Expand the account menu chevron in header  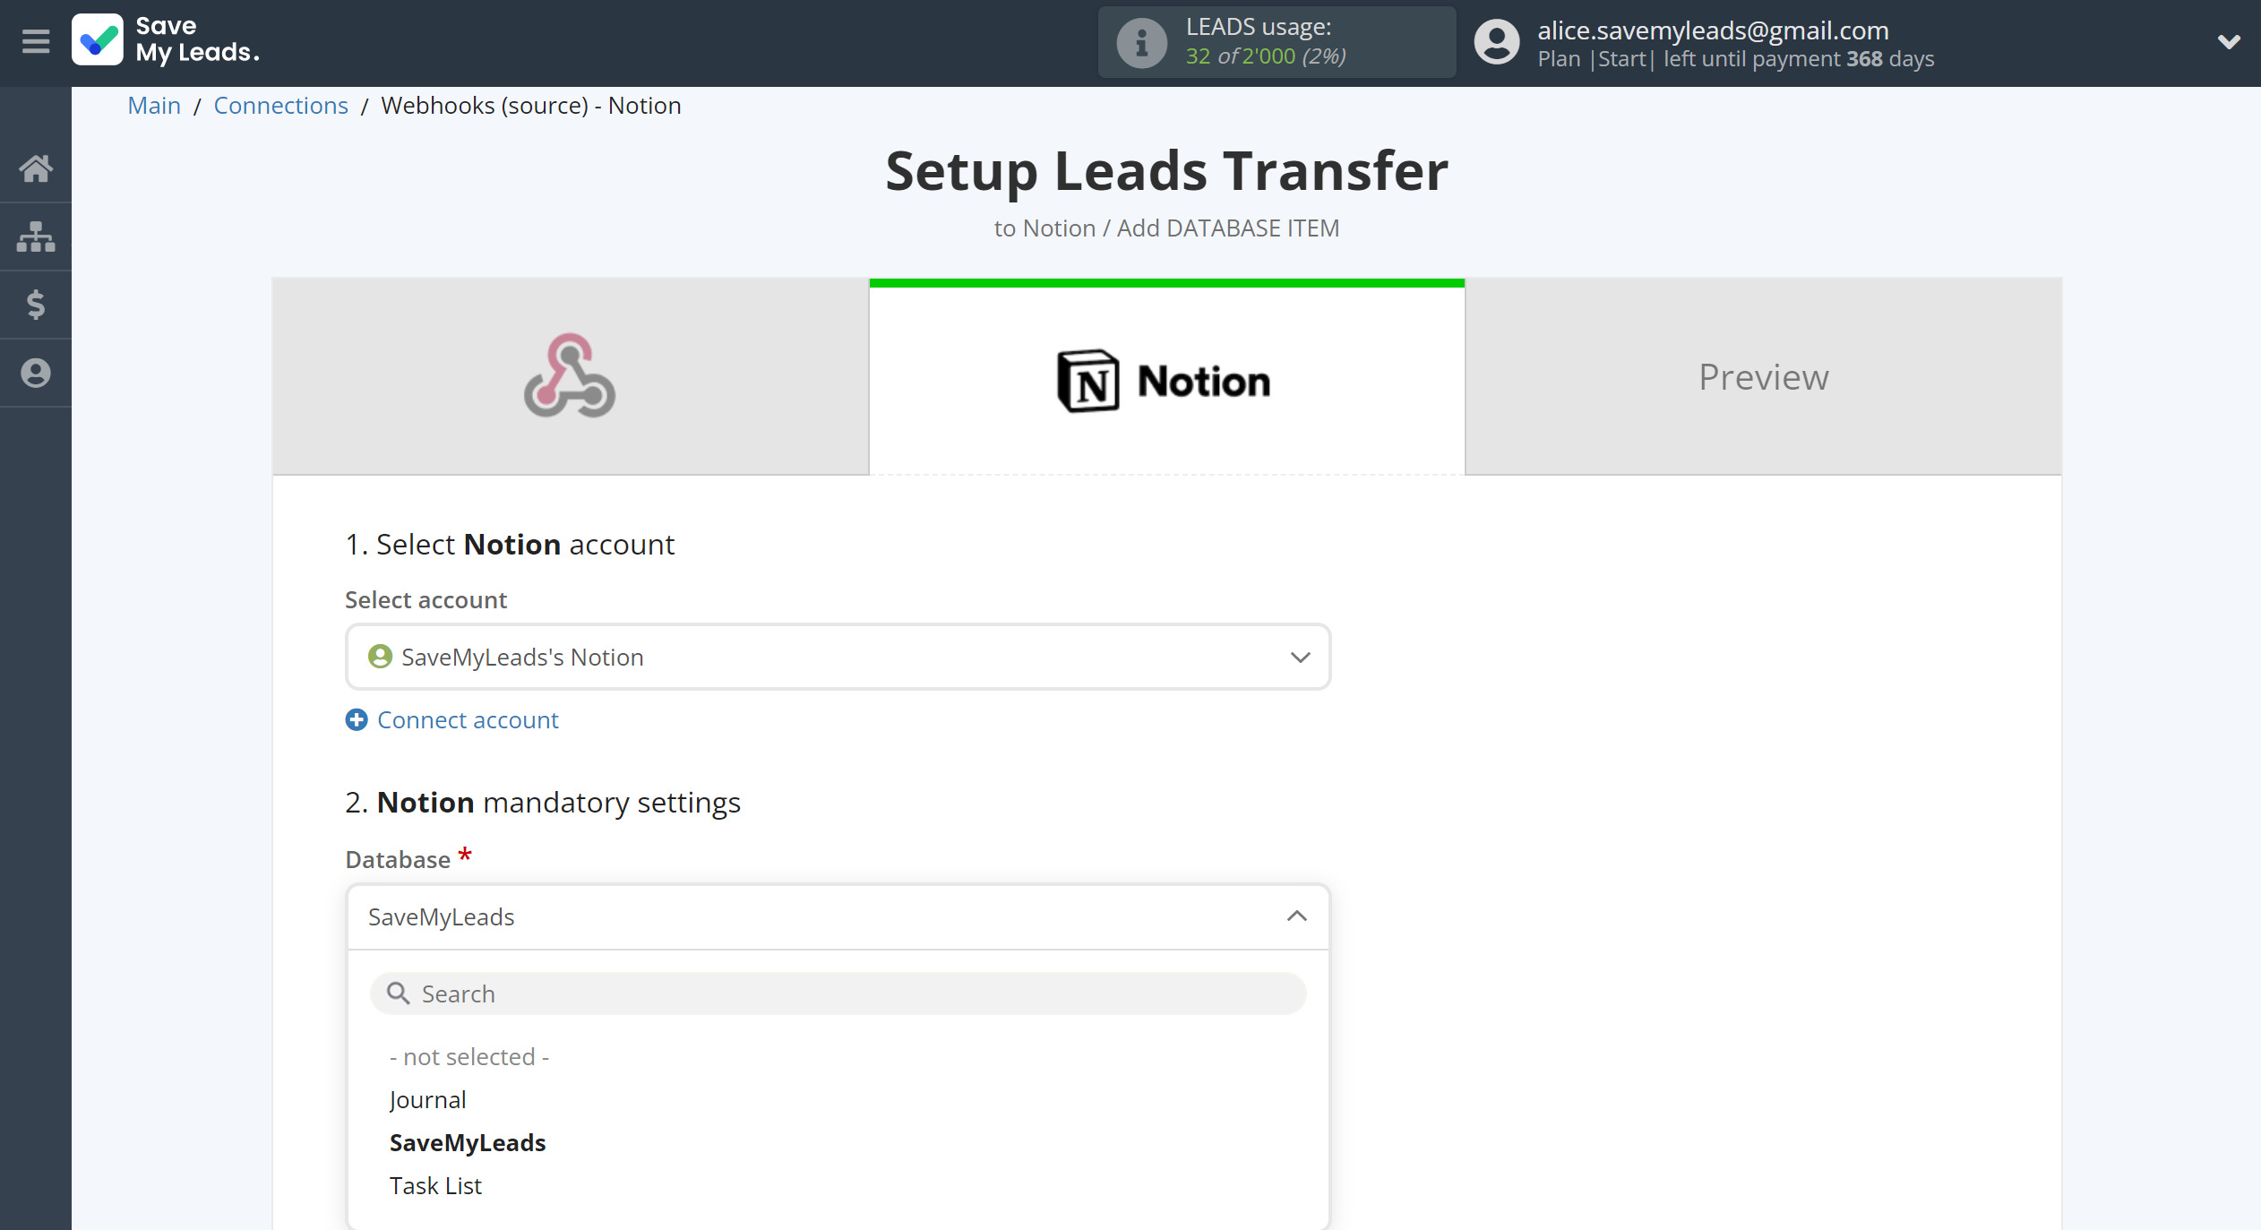point(2229,41)
